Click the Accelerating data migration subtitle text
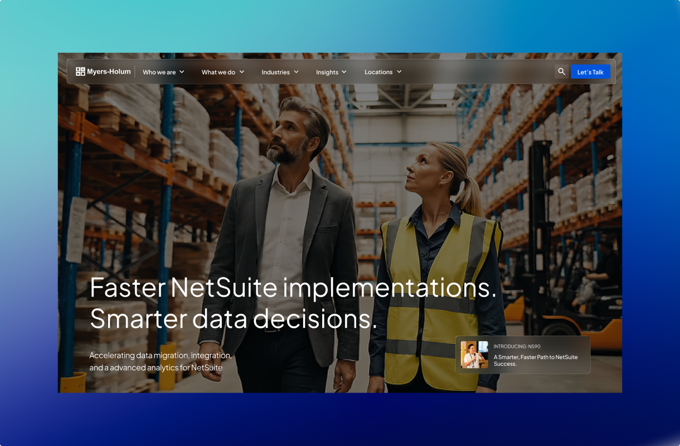 tap(161, 361)
